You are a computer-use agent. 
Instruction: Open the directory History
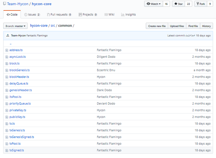pyautogui.click(x=206, y=26)
